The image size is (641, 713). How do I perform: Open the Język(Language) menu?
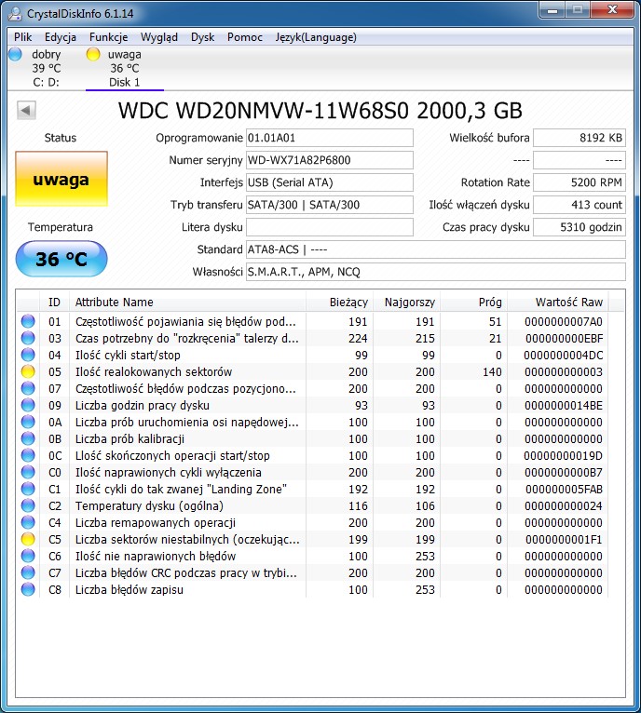(x=316, y=37)
